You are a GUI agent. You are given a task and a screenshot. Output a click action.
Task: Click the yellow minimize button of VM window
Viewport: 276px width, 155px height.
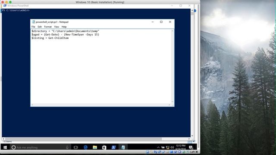click(6, 2)
